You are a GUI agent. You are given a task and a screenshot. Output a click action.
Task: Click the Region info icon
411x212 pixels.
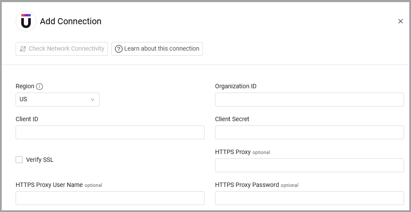39,87
